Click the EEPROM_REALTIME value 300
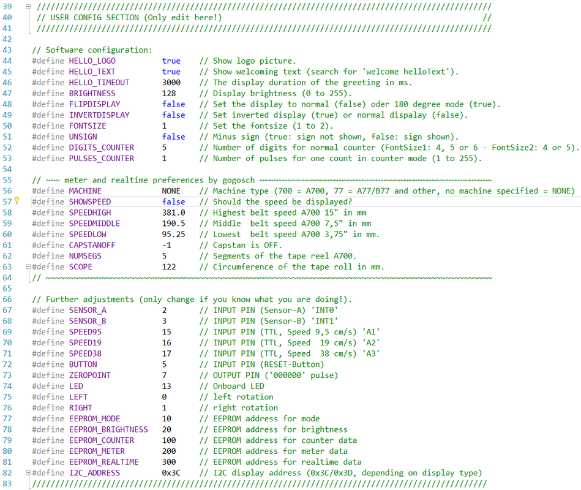581x490 pixels. [x=169, y=462]
